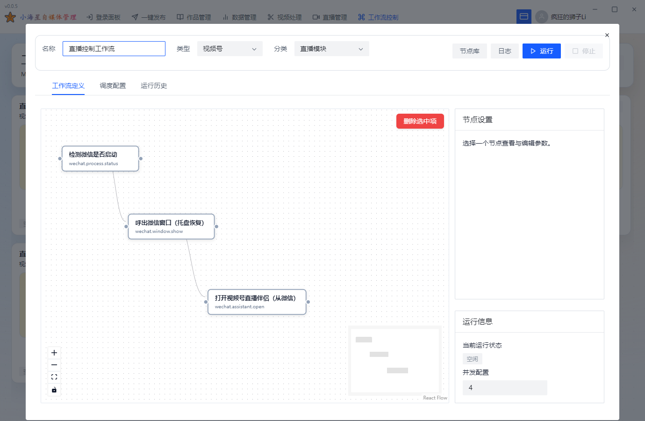Screen dimensions: 645x421
Task: Click the 名称 workflow name input field
Action: (x=114, y=49)
